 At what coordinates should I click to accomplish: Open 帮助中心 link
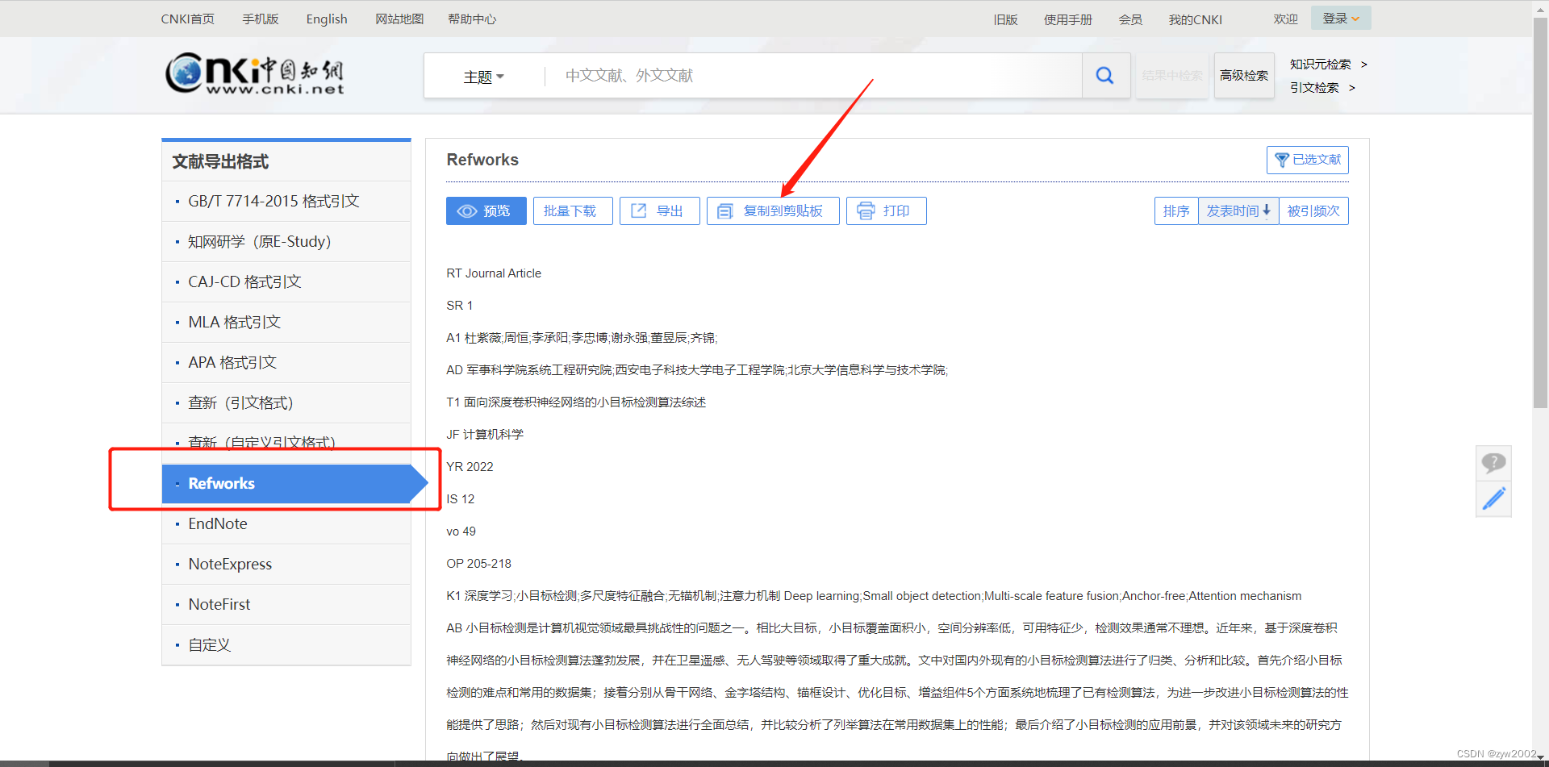coord(472,19)
